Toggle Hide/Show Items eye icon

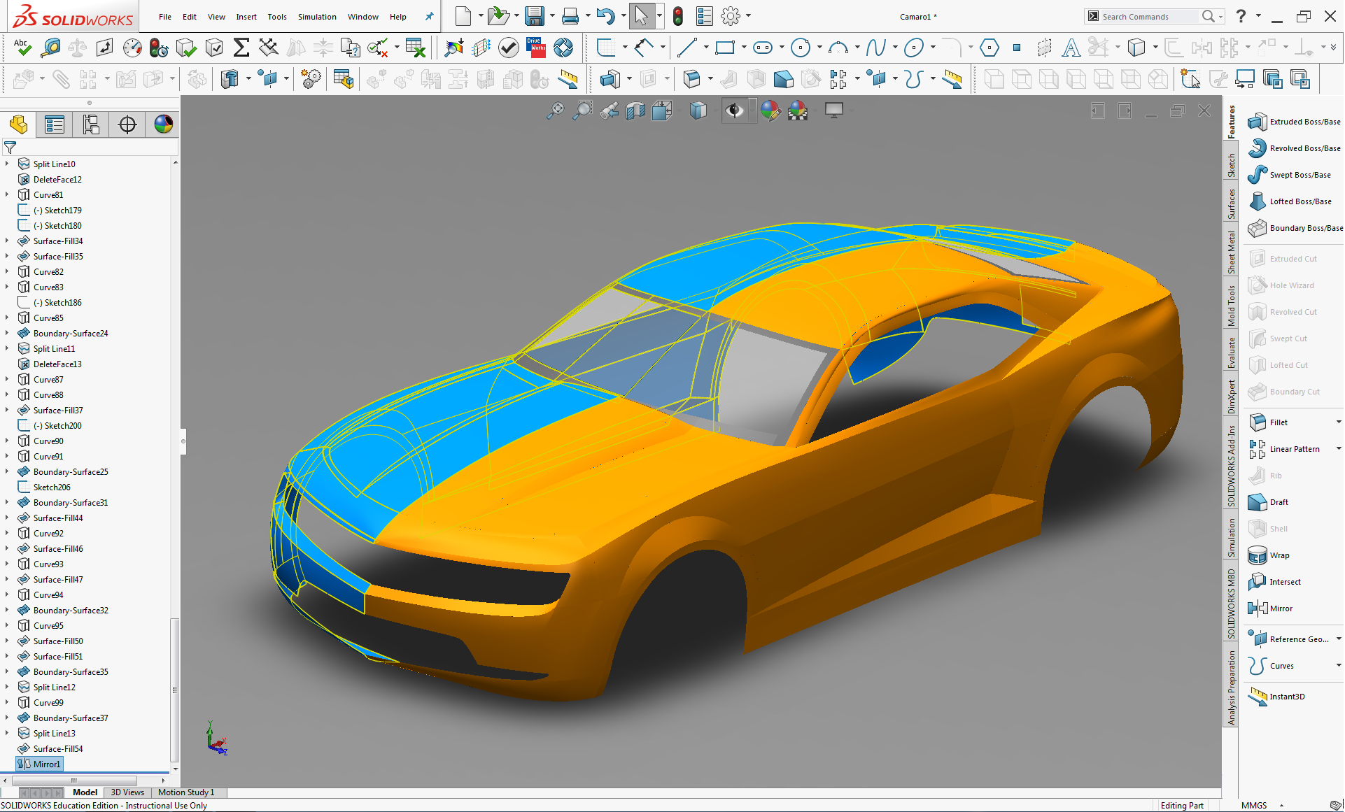click(734, 111)
